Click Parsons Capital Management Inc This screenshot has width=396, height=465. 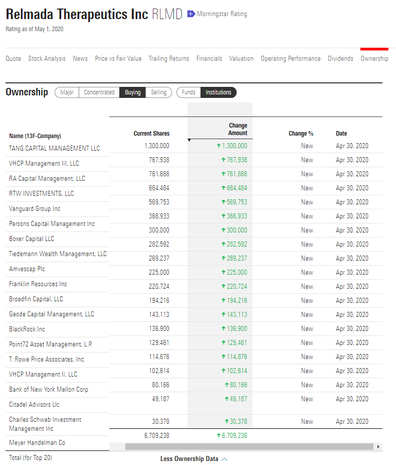(52, 224)
